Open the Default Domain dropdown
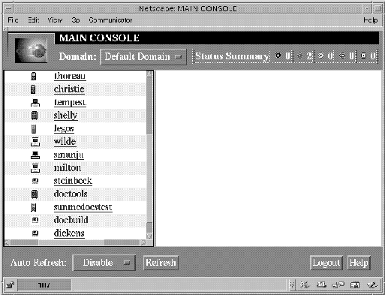Image resolution: width=385 pixels, height=295 pixels. coord(143,57)
